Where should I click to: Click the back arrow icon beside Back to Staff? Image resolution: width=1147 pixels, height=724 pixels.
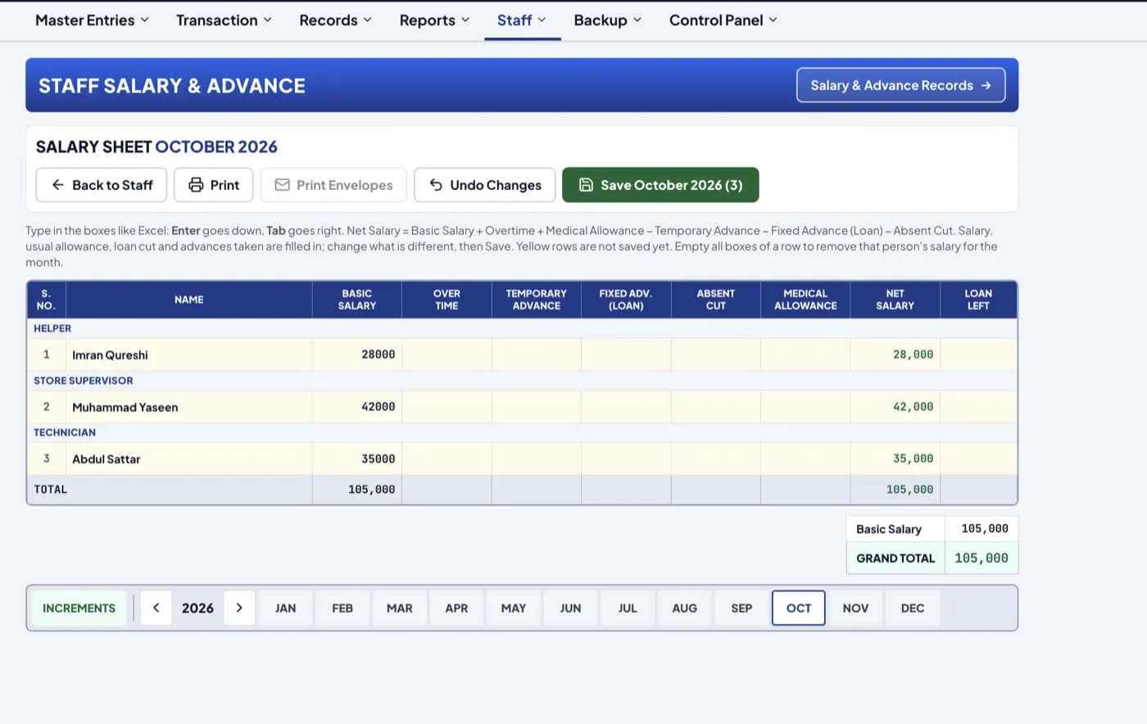click(58, 185)
